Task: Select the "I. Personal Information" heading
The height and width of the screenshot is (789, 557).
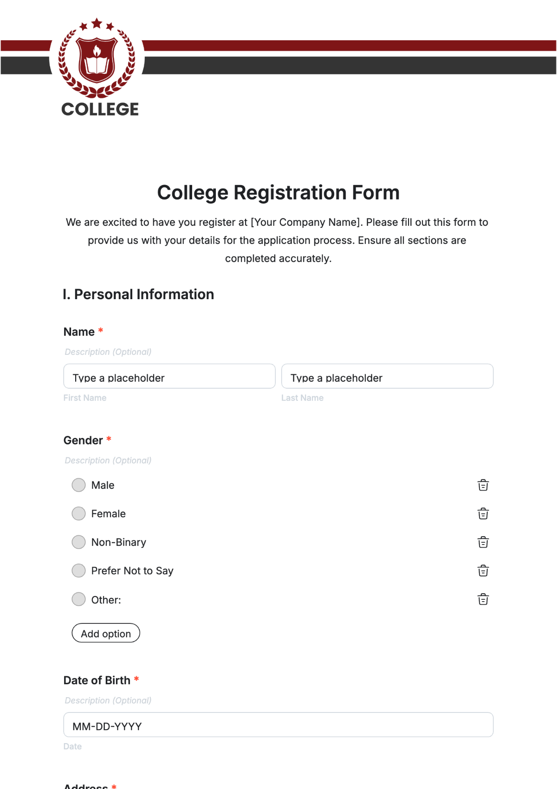Action: pos(138,294)
